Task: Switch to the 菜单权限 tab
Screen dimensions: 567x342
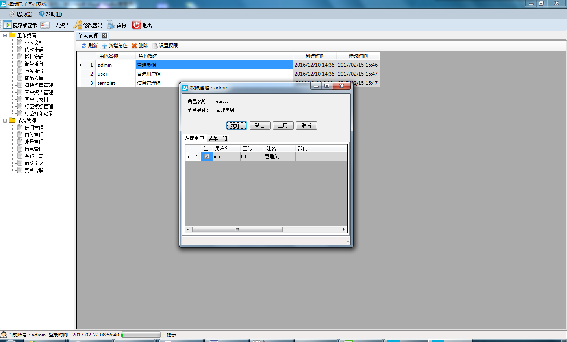Action: pyautogui.click(x=218, y=139)
